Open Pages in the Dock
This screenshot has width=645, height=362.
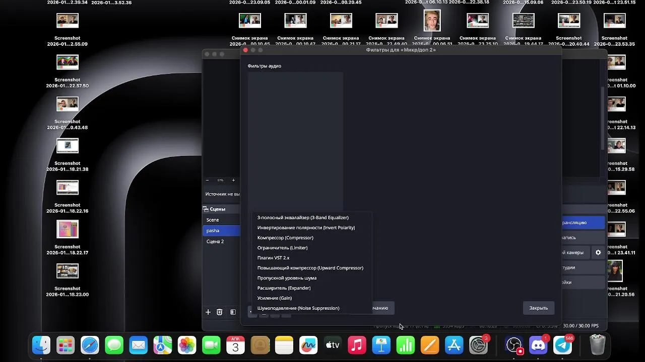click(430, 345)
